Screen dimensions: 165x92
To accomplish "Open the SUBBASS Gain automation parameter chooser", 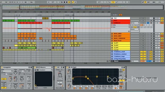I will (x=120, y=27).
